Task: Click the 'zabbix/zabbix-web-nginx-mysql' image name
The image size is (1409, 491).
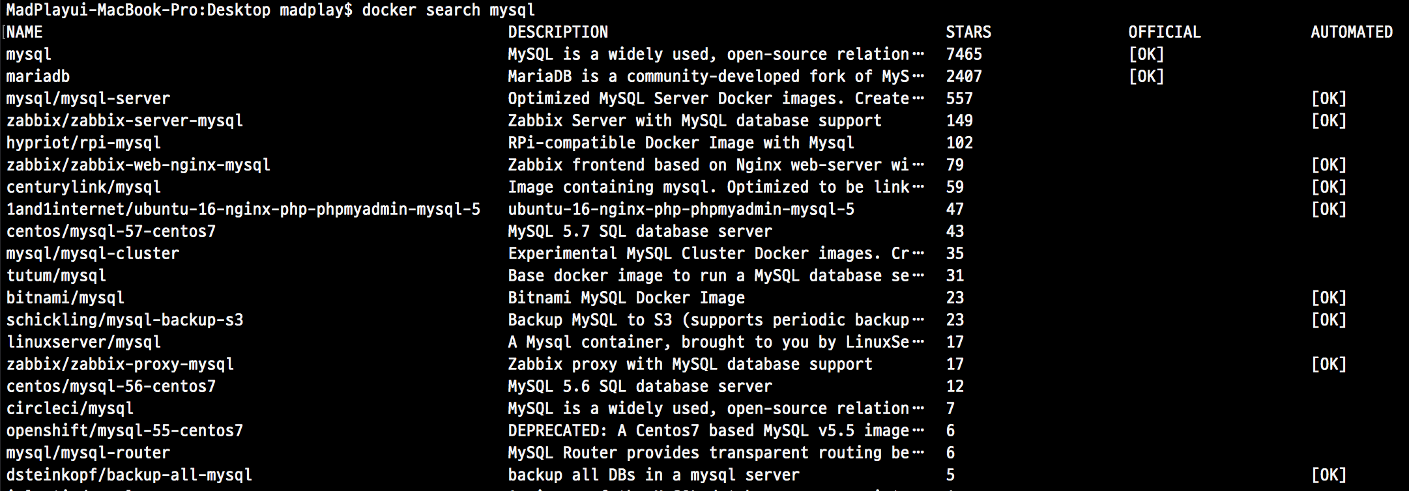Action: [138, 165]
